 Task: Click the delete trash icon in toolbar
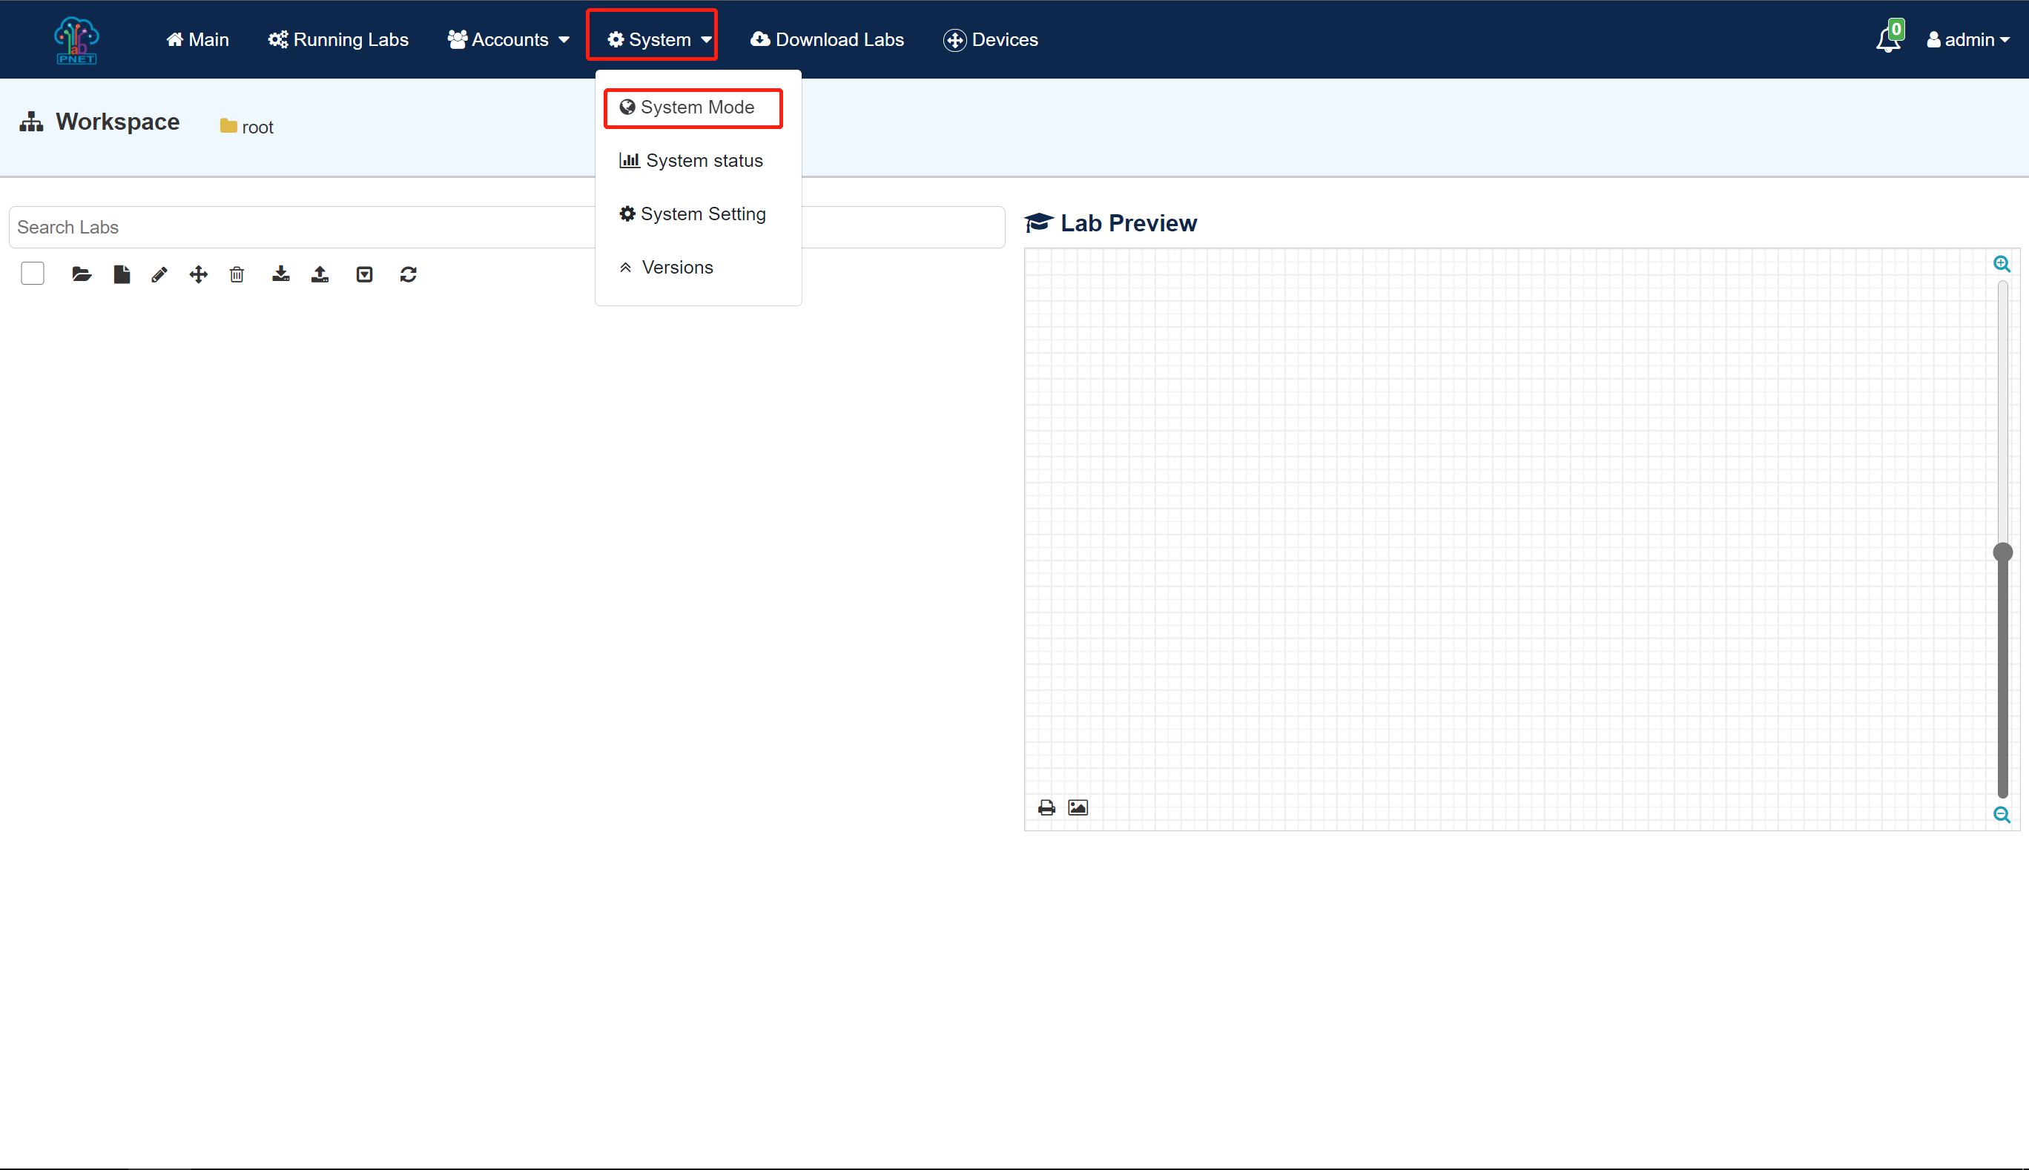pyautogui.click(x=237, y=274)
